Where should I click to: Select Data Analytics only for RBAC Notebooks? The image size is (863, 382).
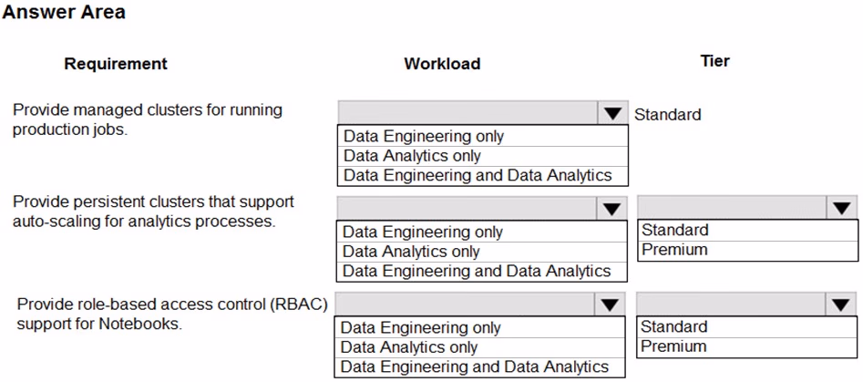tap(480, 347)
